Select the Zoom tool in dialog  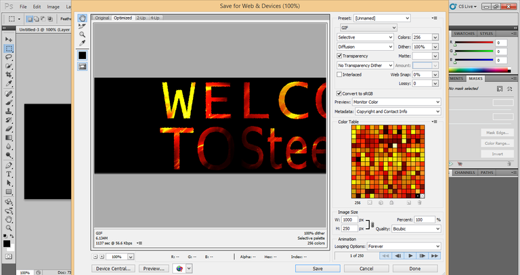tap(82, 35)
